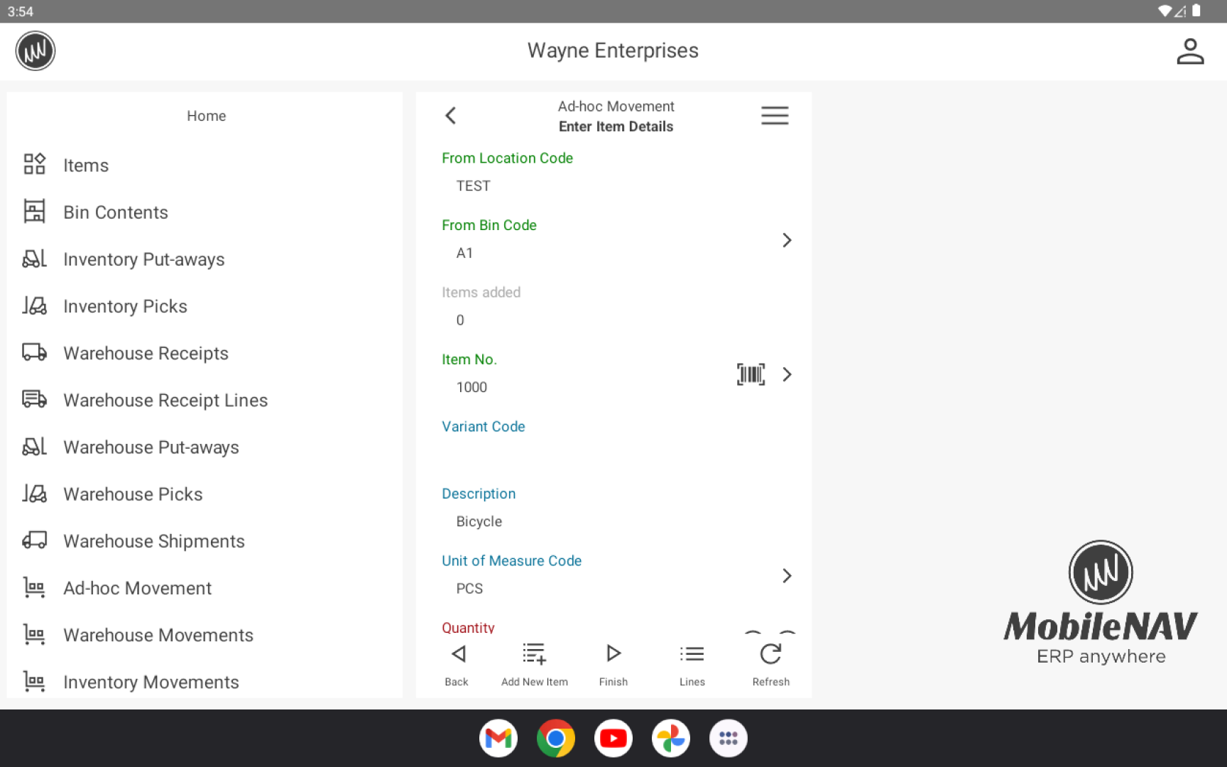Select Warehouse Shipments menu entry

click(204, 540)
